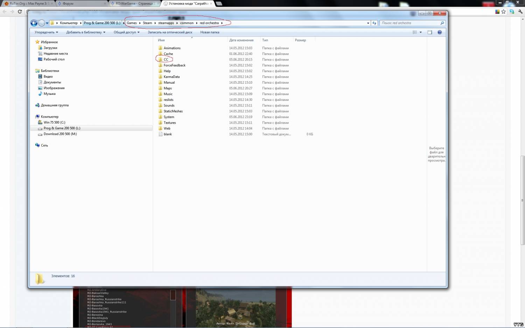Click the Explorer back navigation arrow
525x328 pixels.
coord(34,23)
